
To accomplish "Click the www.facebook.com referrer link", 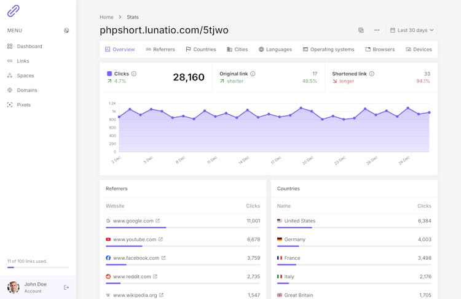I will (x=136, y=258).
